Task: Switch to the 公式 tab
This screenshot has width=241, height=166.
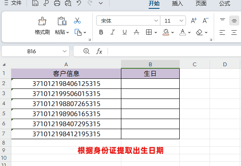Action: coord(225,3)
